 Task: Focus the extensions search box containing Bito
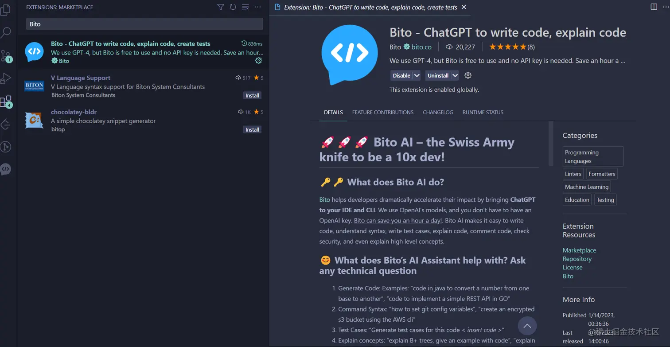pyautogui.click(x=144, y=24)
